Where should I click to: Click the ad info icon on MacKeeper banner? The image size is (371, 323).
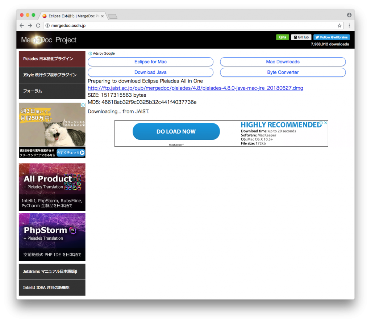tap(321, 123)
